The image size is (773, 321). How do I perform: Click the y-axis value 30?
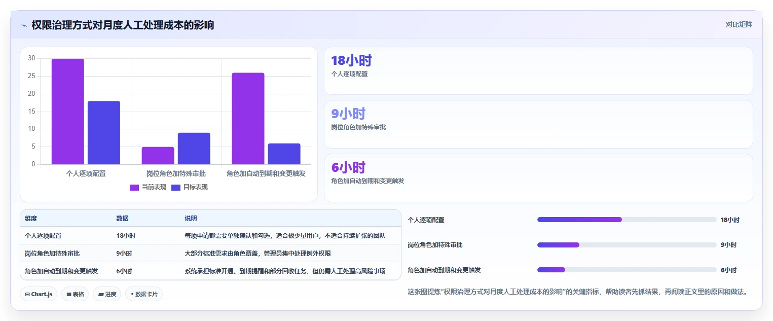(31, 58)
